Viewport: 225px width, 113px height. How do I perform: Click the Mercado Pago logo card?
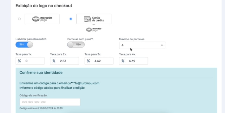click(42, 19)
